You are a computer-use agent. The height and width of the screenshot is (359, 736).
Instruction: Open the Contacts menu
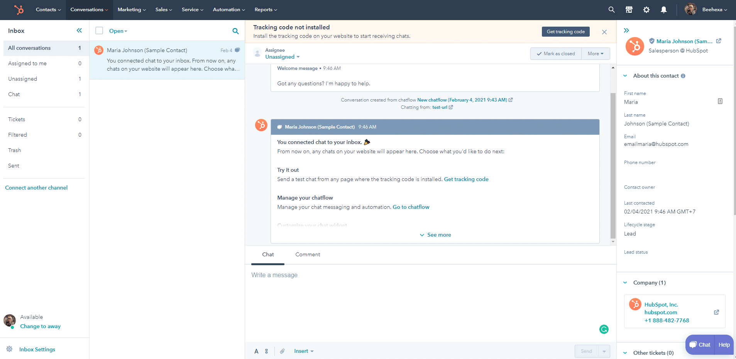(x=48, y=10)
